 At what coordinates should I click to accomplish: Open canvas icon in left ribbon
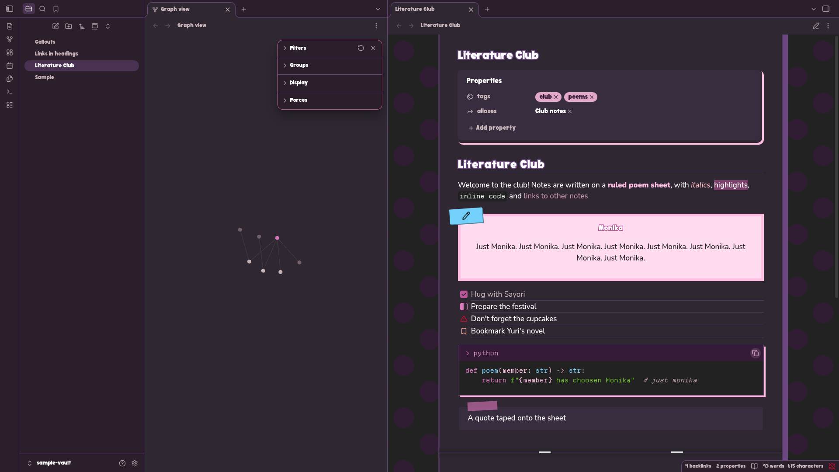pyautogui.click(x=10, y=52)
